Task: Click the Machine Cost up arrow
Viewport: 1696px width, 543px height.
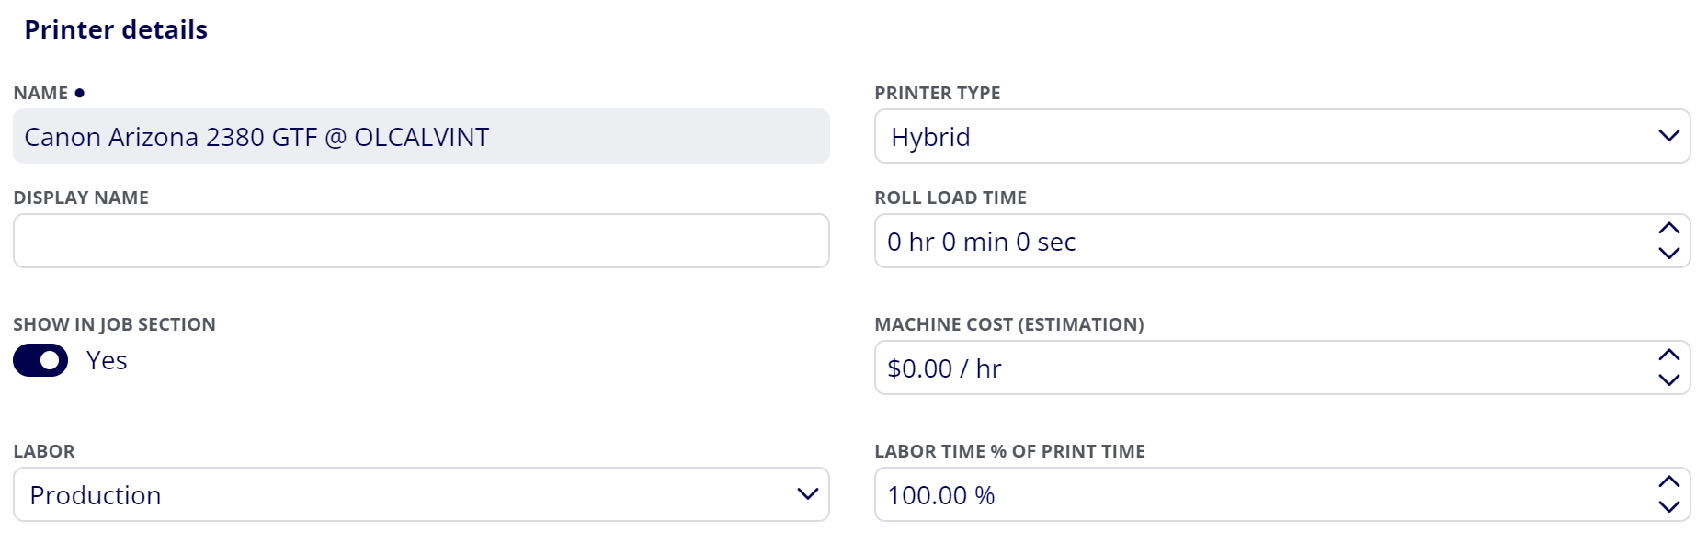Action: pyautogui.click(x=1668, y=356)
